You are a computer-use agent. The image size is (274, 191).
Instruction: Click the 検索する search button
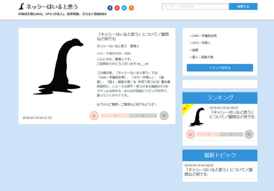point(243,6)
